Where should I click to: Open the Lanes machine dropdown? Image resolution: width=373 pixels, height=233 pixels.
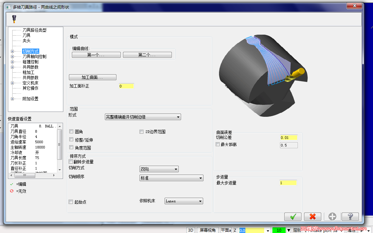[x=183, y=201]
